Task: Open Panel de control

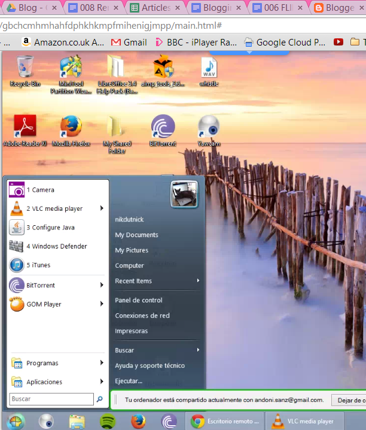Action: pyautogui.click(x=139, y=300)
